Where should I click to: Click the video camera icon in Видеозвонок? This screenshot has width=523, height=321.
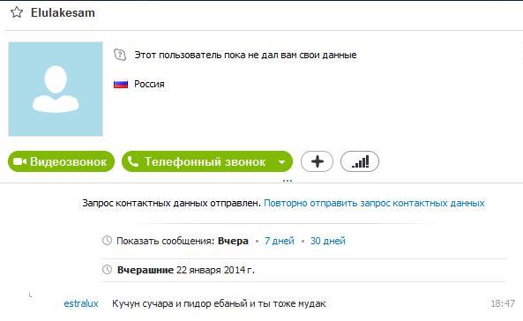(x=19, y=161)
